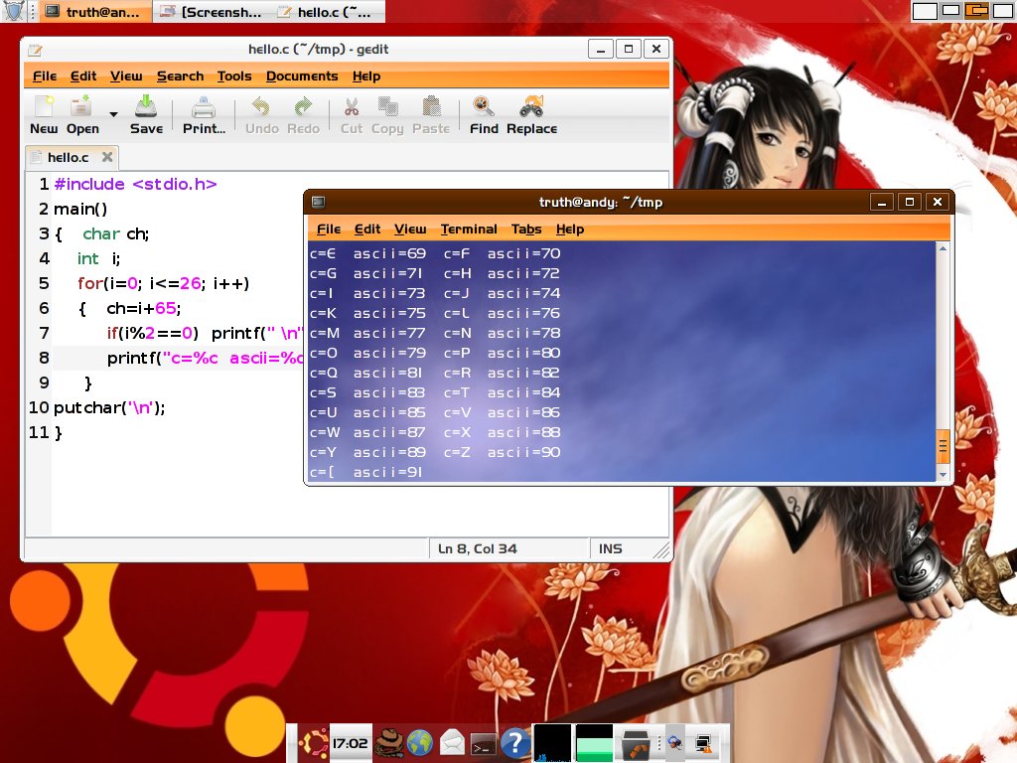Click the memory monitor graph in panel
Viewport: 1017px width, 763px height.
[x=594, y=743]
